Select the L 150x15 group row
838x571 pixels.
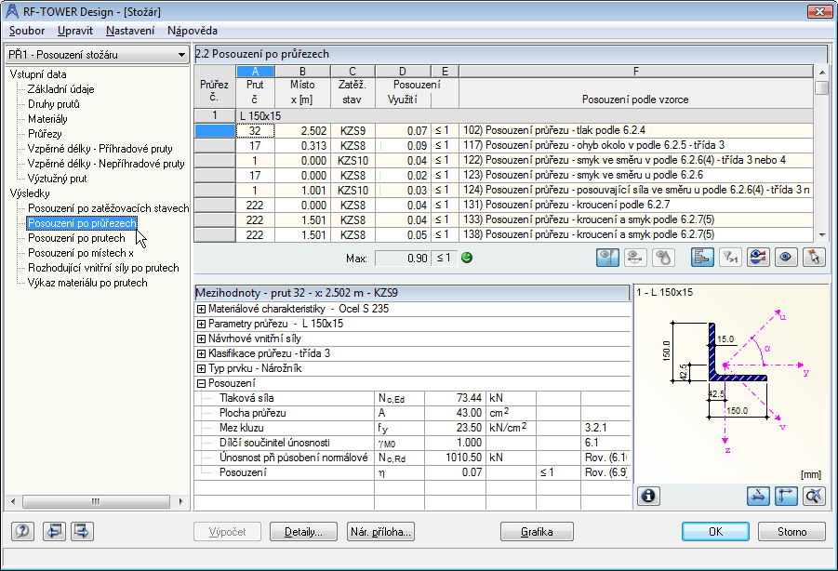(525, 116)
